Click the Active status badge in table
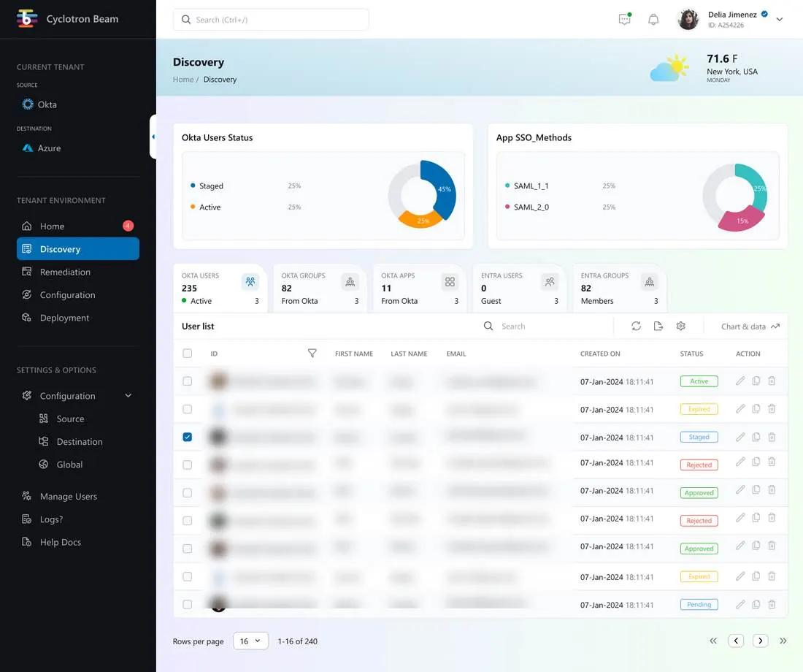Viewport: 803px width, 672px height. [x=699, y=381]
